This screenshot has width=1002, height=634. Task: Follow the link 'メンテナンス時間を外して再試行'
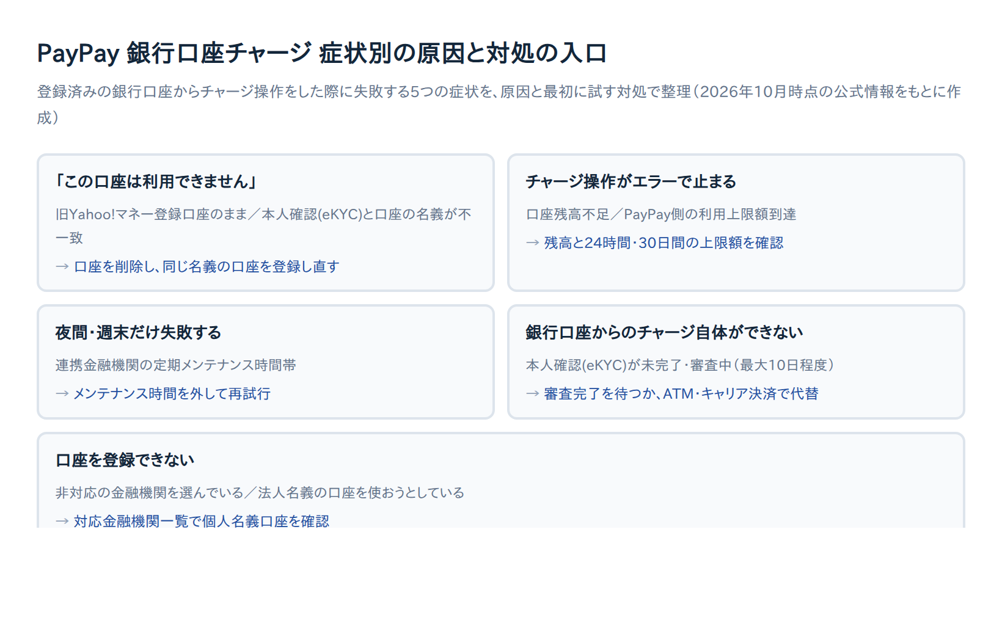pos(172,393)
